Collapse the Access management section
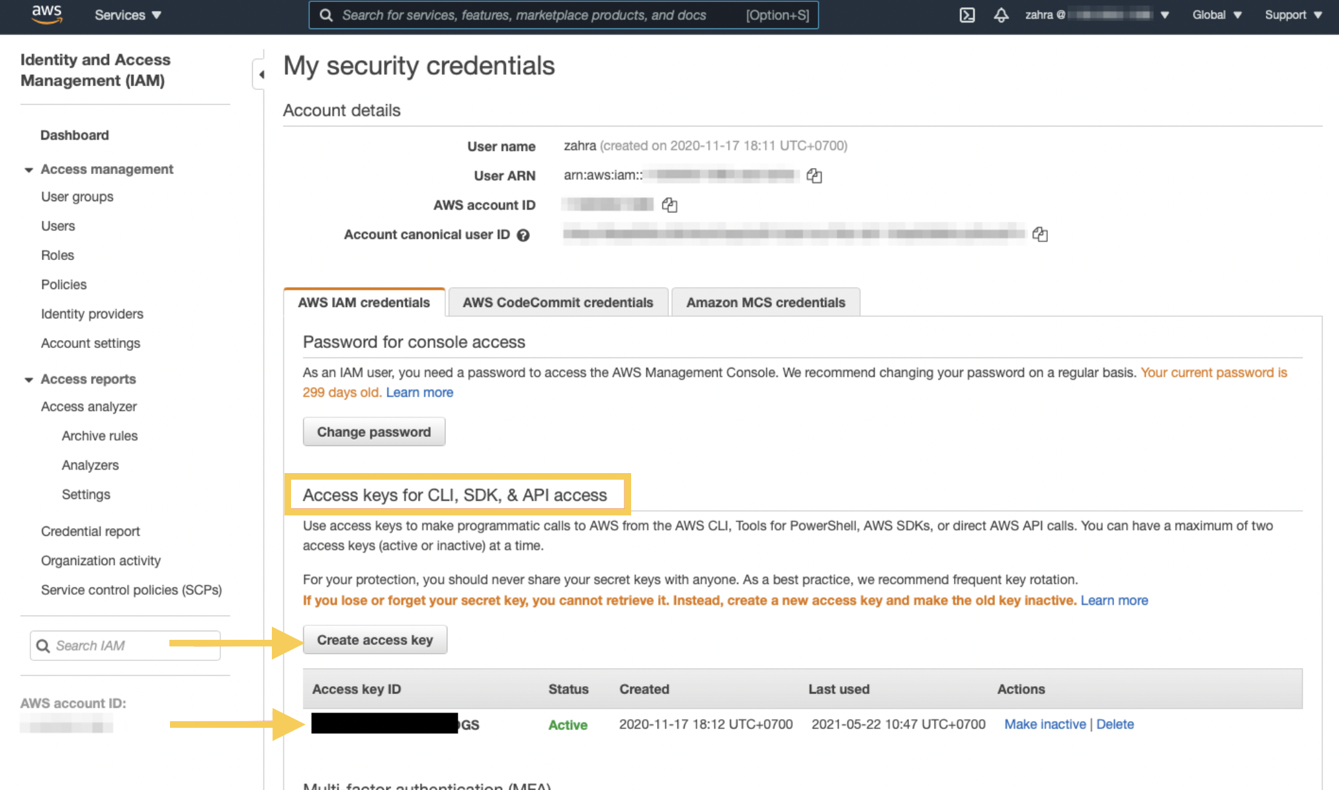This screenshot has width=1339, height=790. [28, 170]
